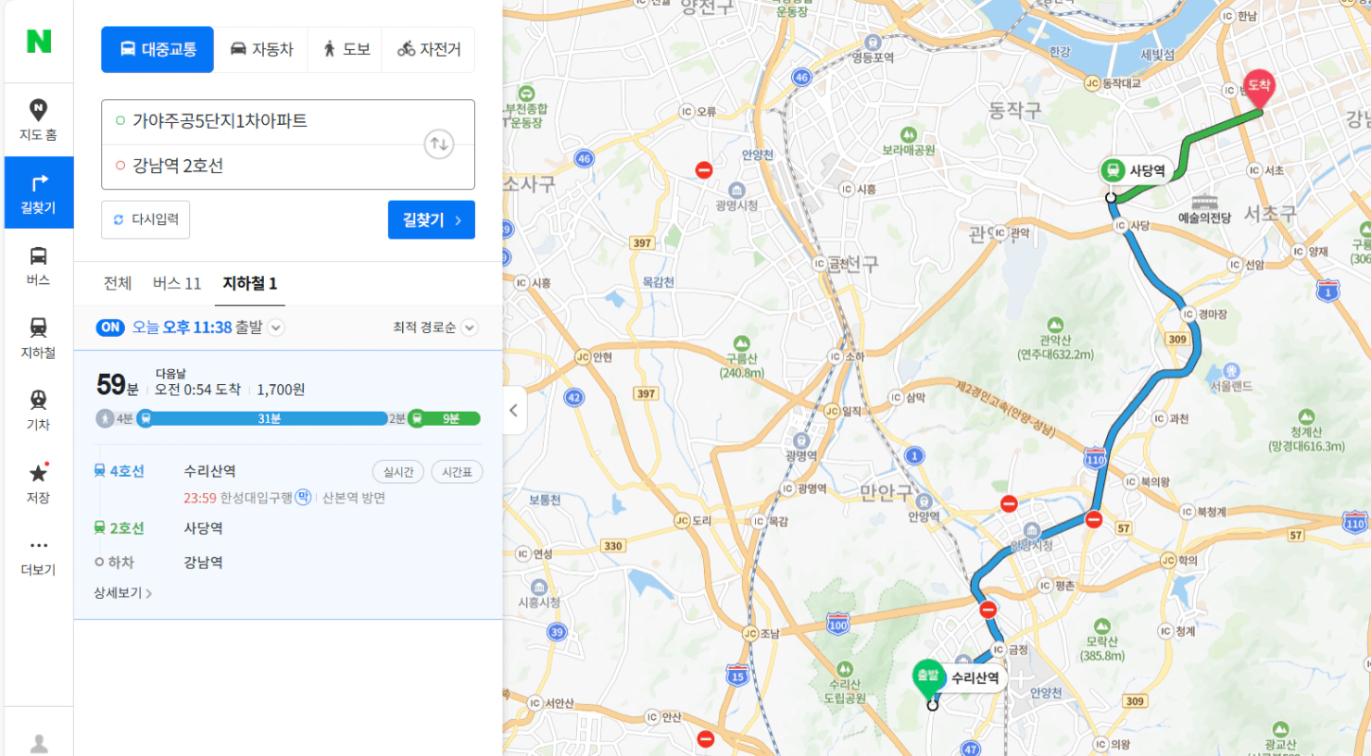Select 자전거 travel mode
The image size is (1371, 756).
(429, 49)
